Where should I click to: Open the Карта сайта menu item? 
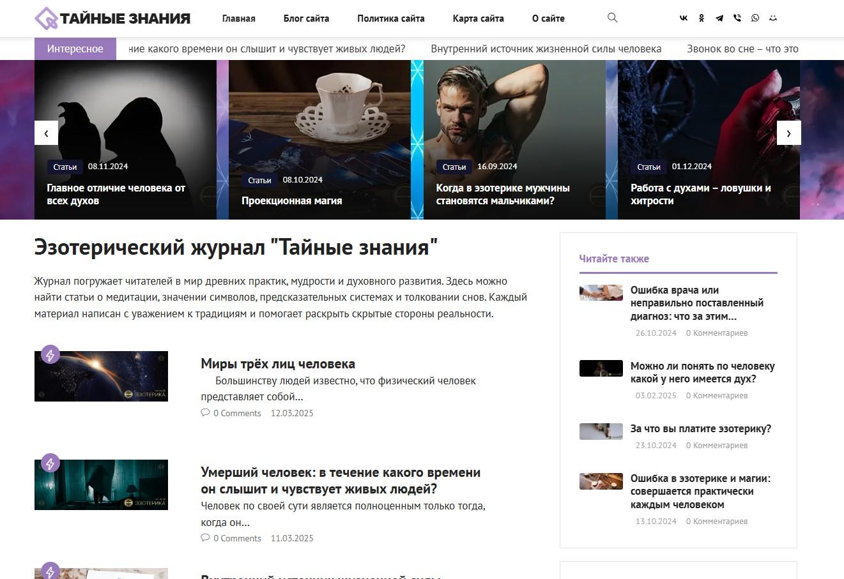click(x=479, y=19)
